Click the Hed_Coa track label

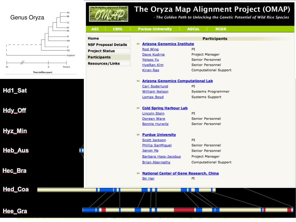[x=16, y=189]
